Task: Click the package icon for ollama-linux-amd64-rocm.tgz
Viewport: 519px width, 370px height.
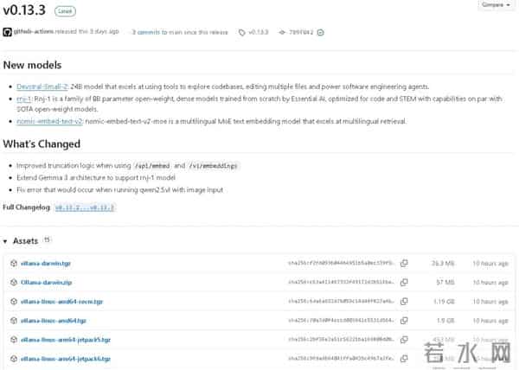Action: [14, 302]
